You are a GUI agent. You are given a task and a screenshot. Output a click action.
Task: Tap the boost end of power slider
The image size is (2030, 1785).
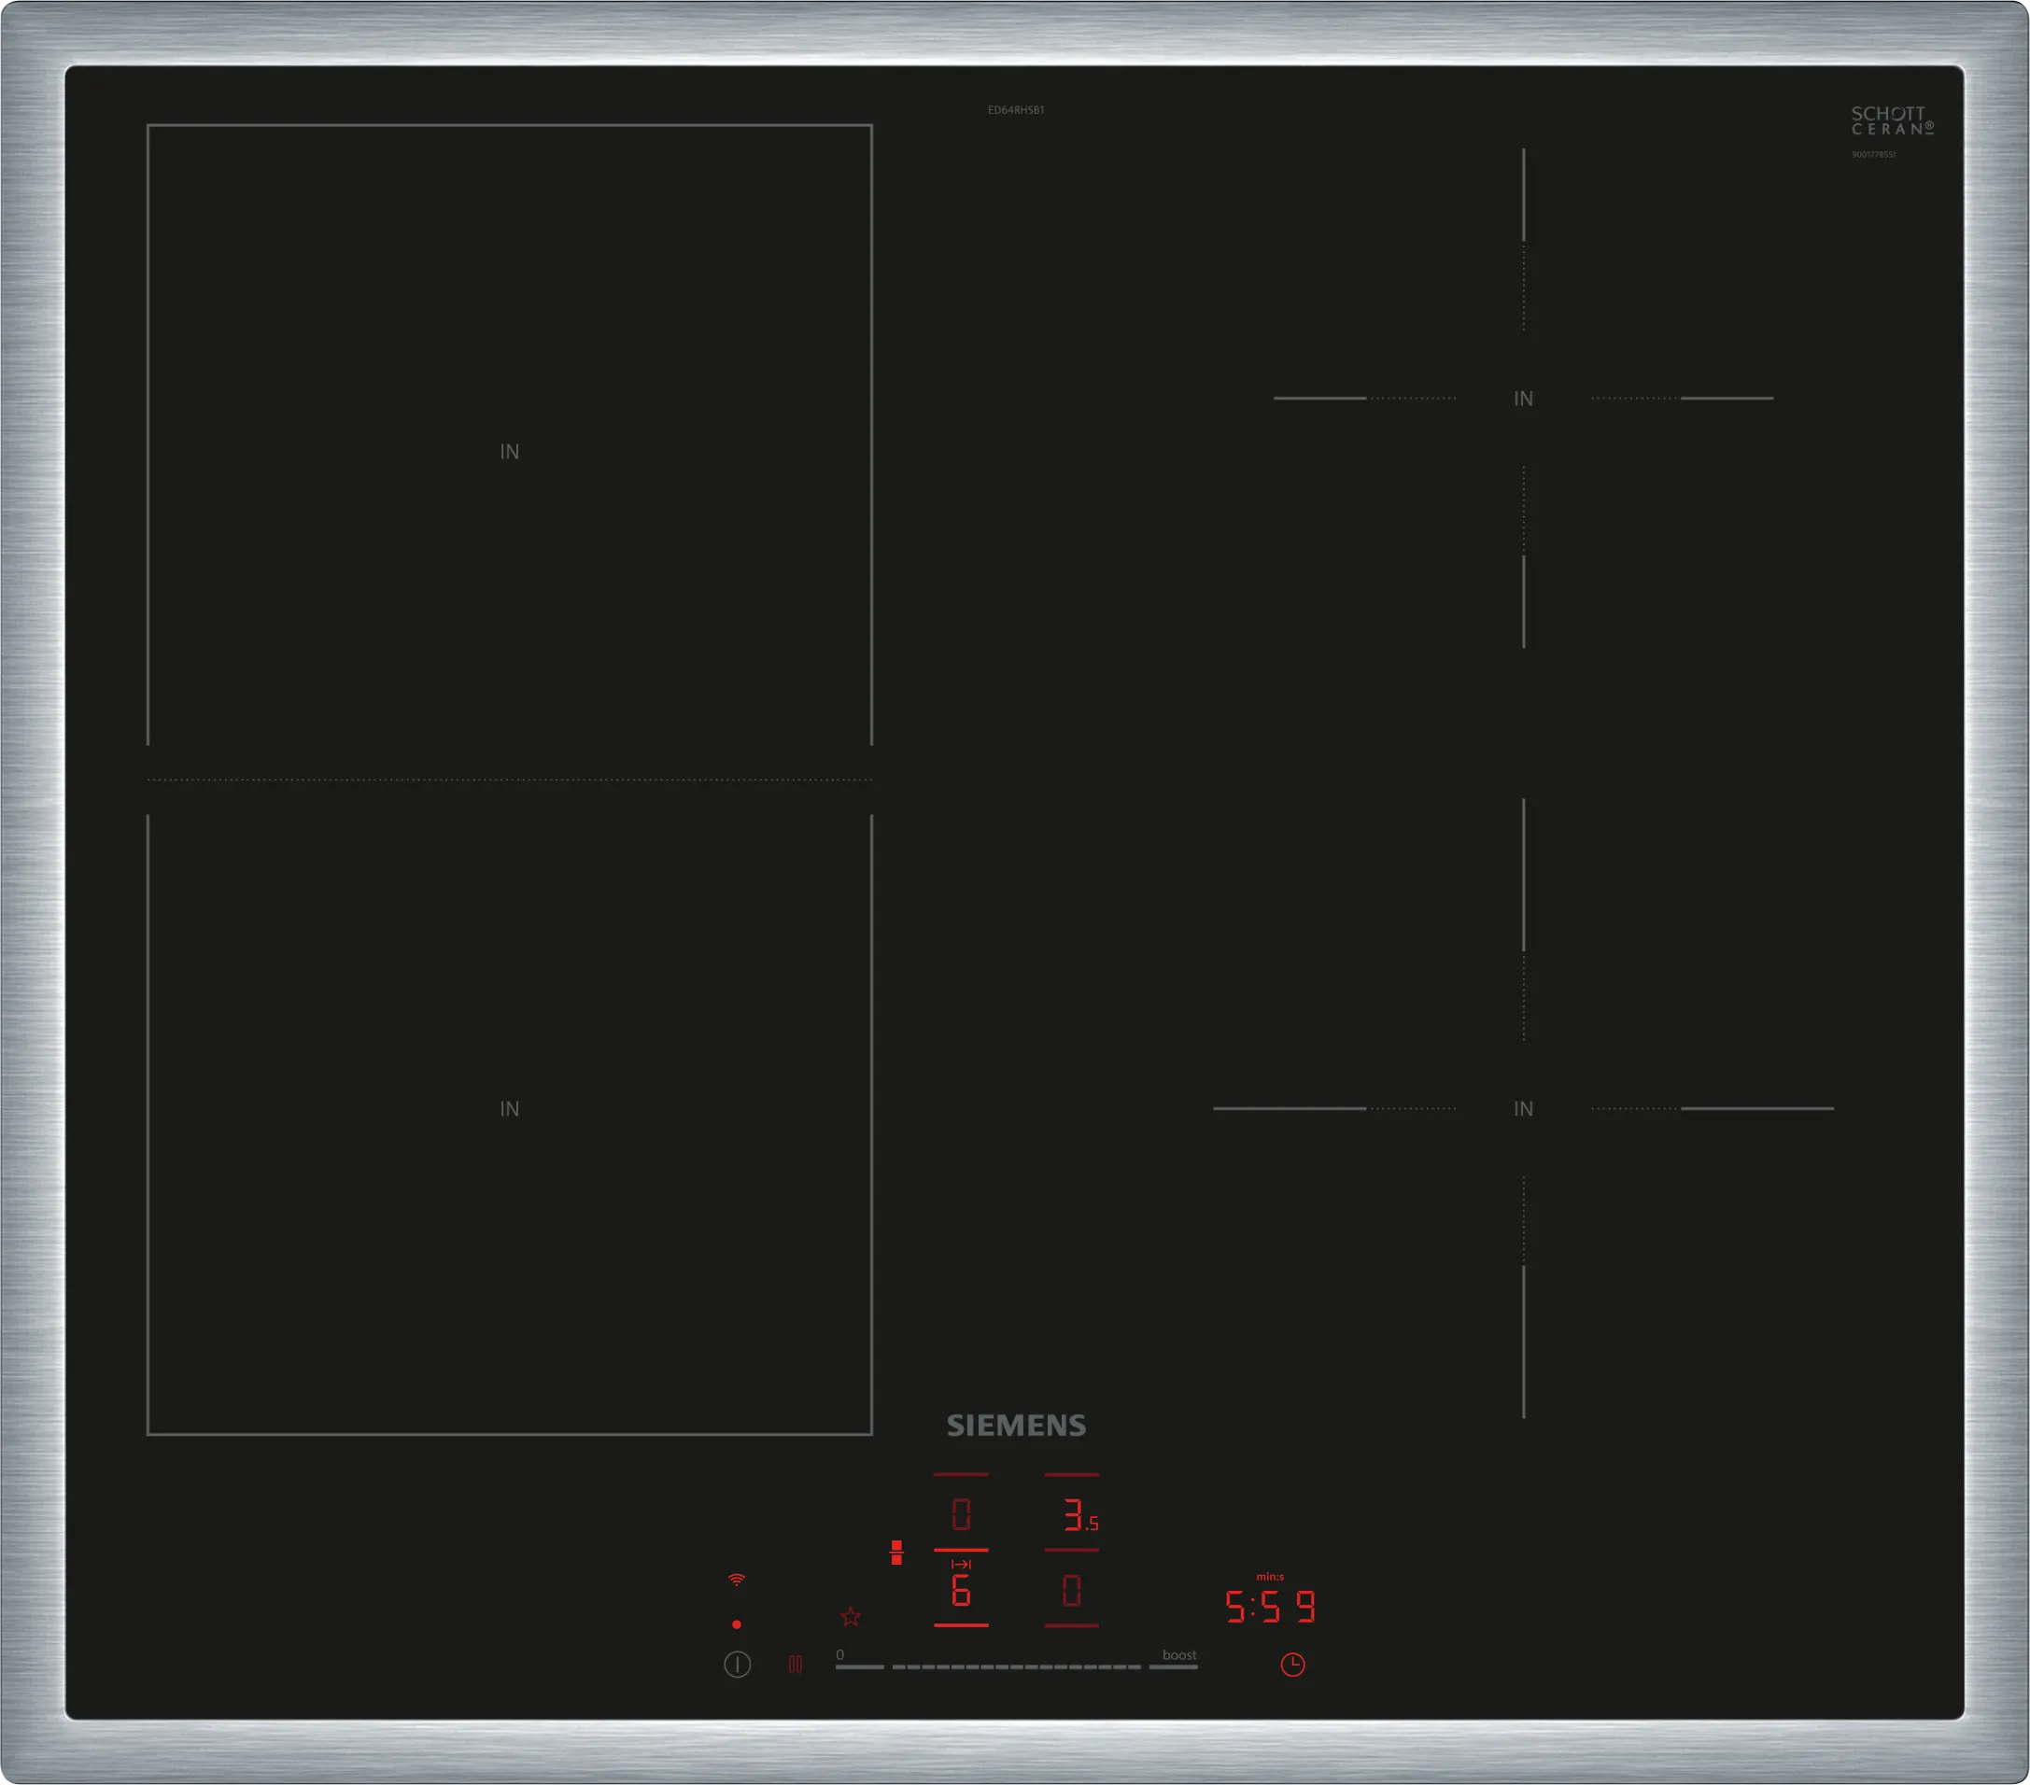pos(1174,1666)
